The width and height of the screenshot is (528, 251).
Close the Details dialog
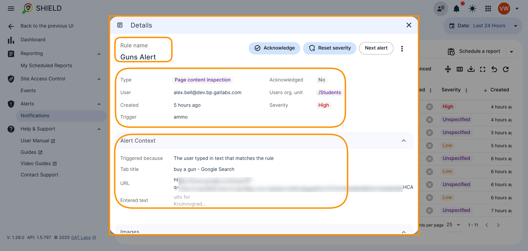point(409,25)
